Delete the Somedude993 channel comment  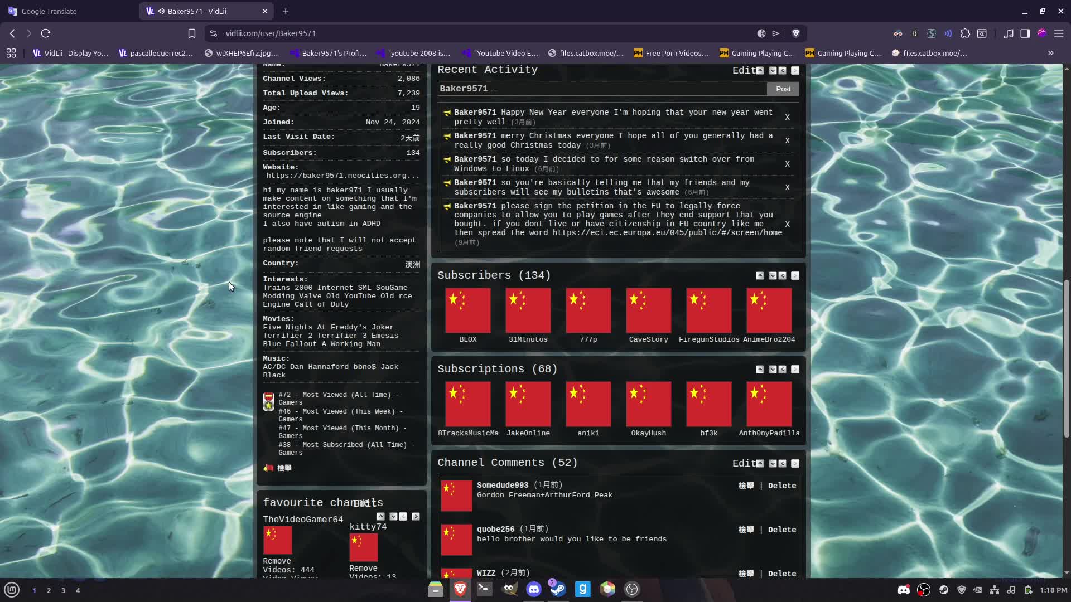pyautogui.click(x=781, y=486)
